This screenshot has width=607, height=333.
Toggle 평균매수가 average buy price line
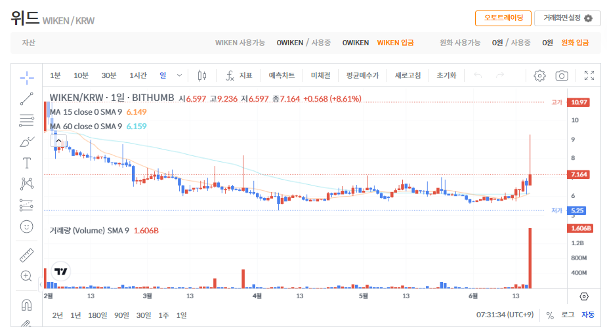click(363, 75)
